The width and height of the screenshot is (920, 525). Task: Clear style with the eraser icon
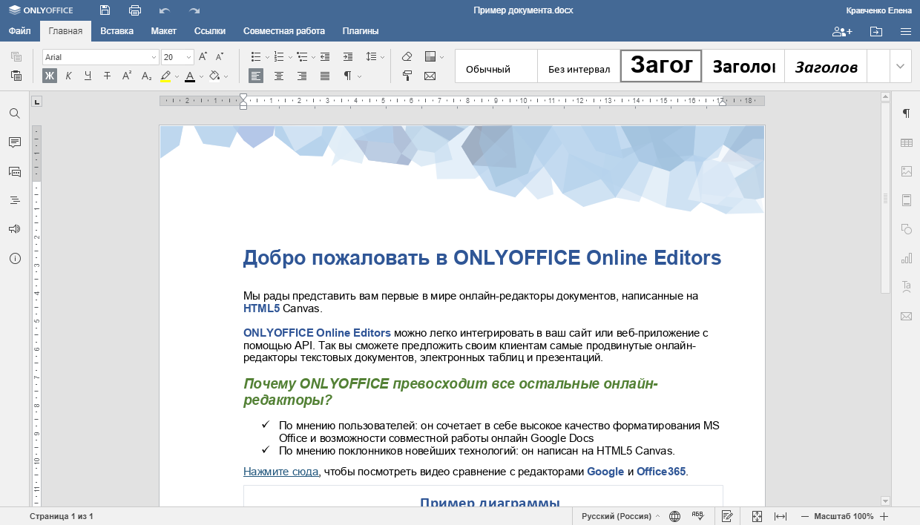tap(407, 57)
